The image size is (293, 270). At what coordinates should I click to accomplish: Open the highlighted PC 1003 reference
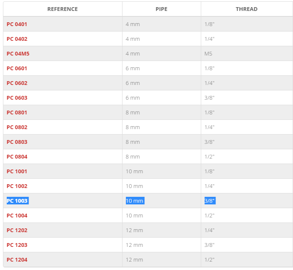pyautogui.click(x=18, y=201)
